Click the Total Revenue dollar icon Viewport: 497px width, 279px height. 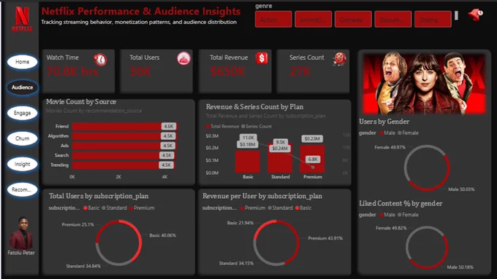pos(262,58)
